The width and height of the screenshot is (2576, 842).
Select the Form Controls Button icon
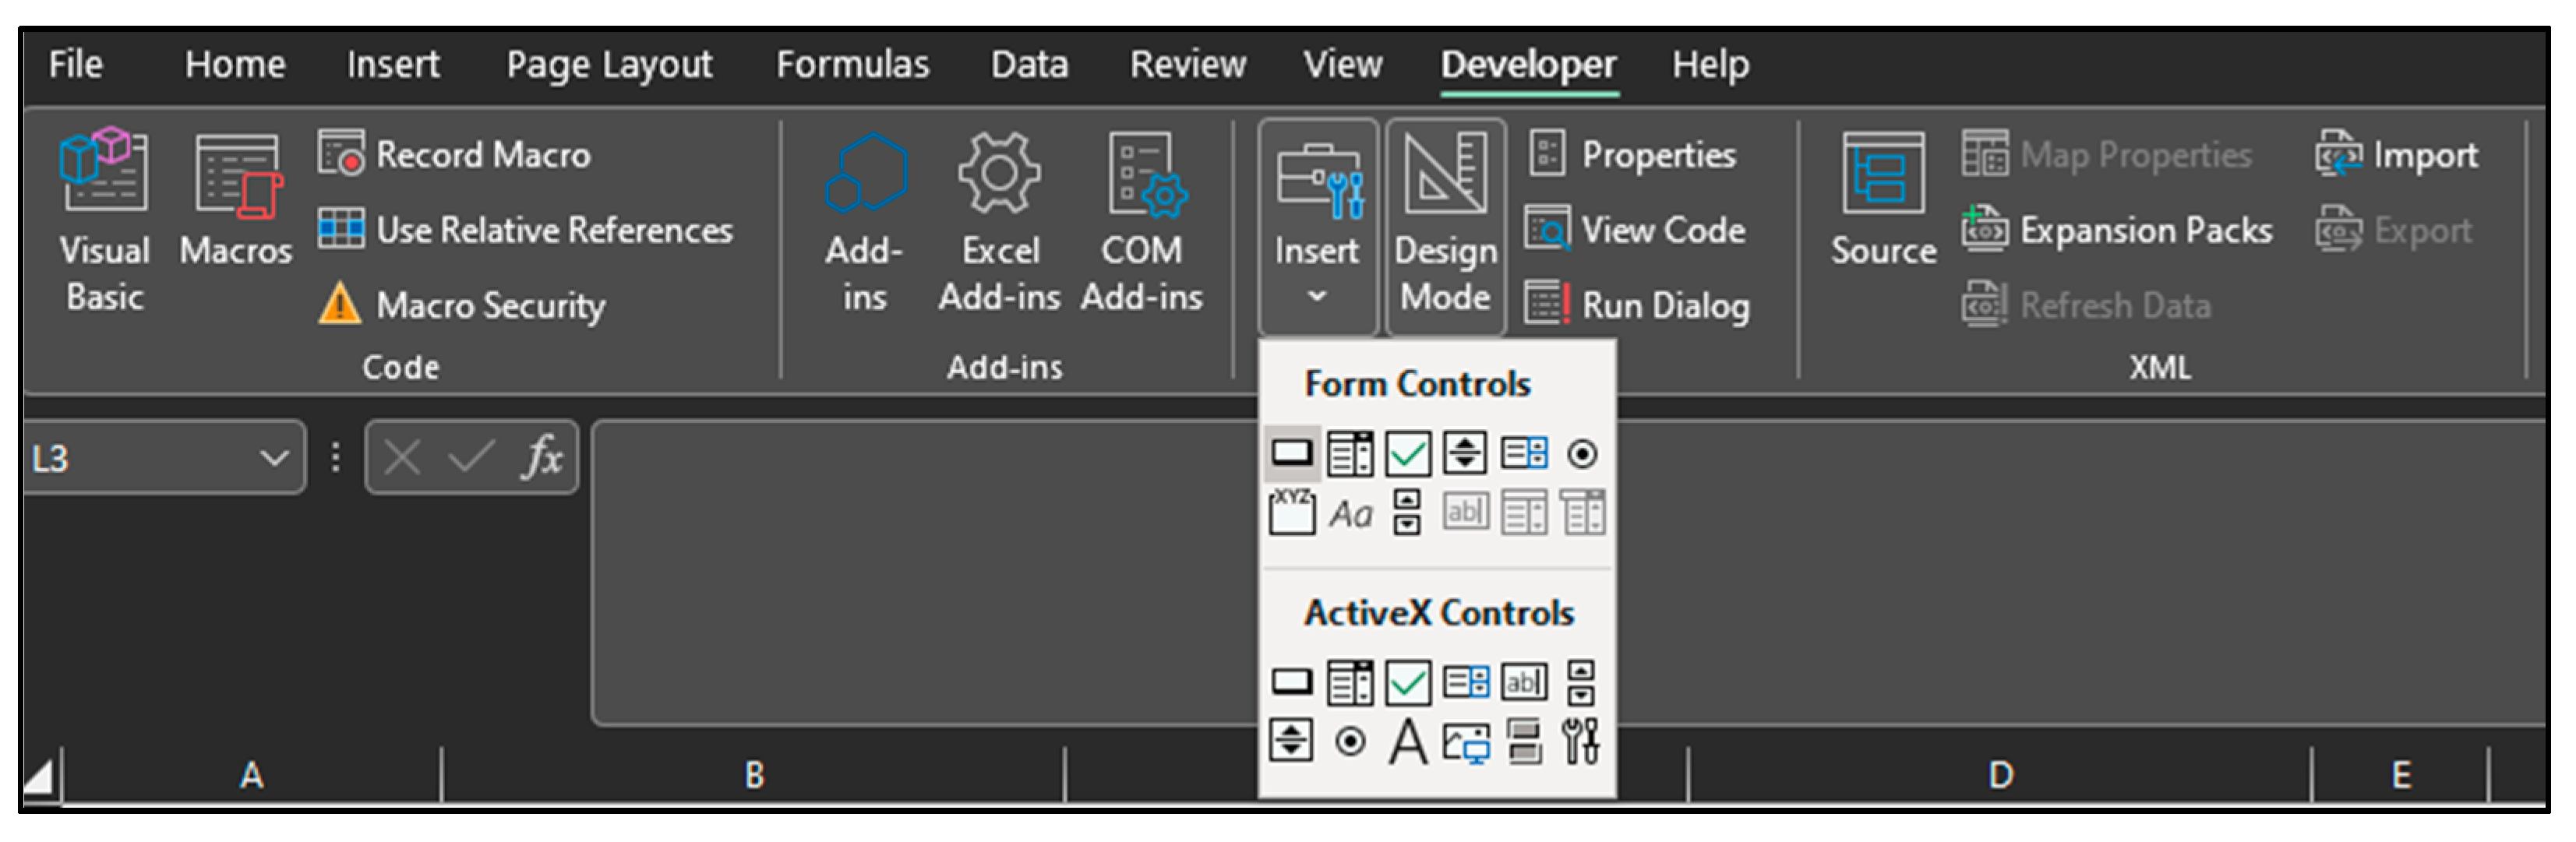[x=1291, y=454]
